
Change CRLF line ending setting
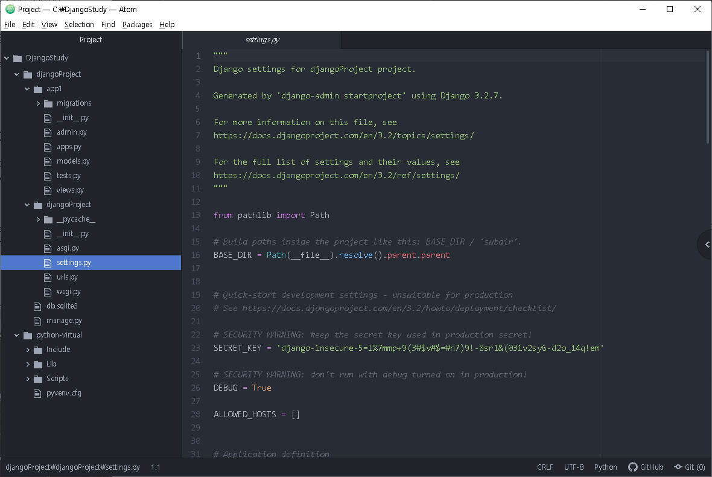[x=545, y=467]
